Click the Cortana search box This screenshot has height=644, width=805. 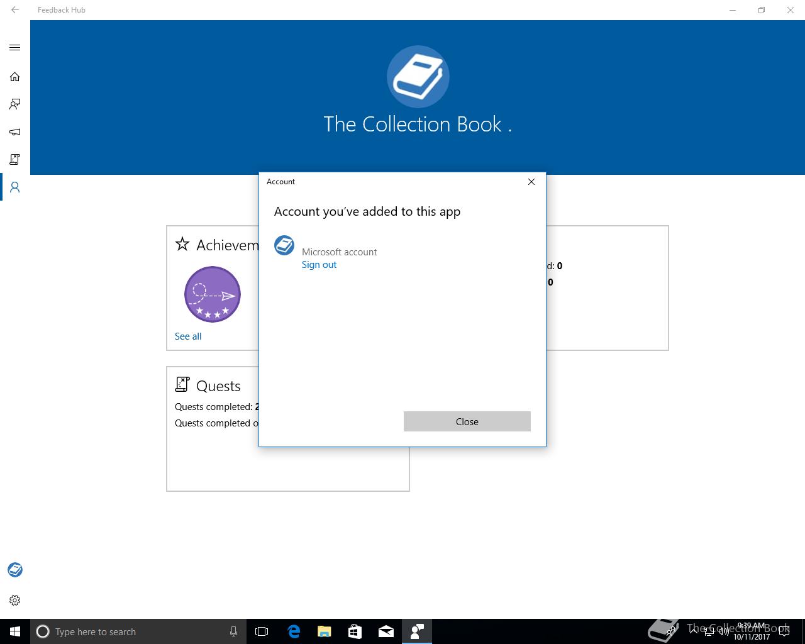(138, 631)
